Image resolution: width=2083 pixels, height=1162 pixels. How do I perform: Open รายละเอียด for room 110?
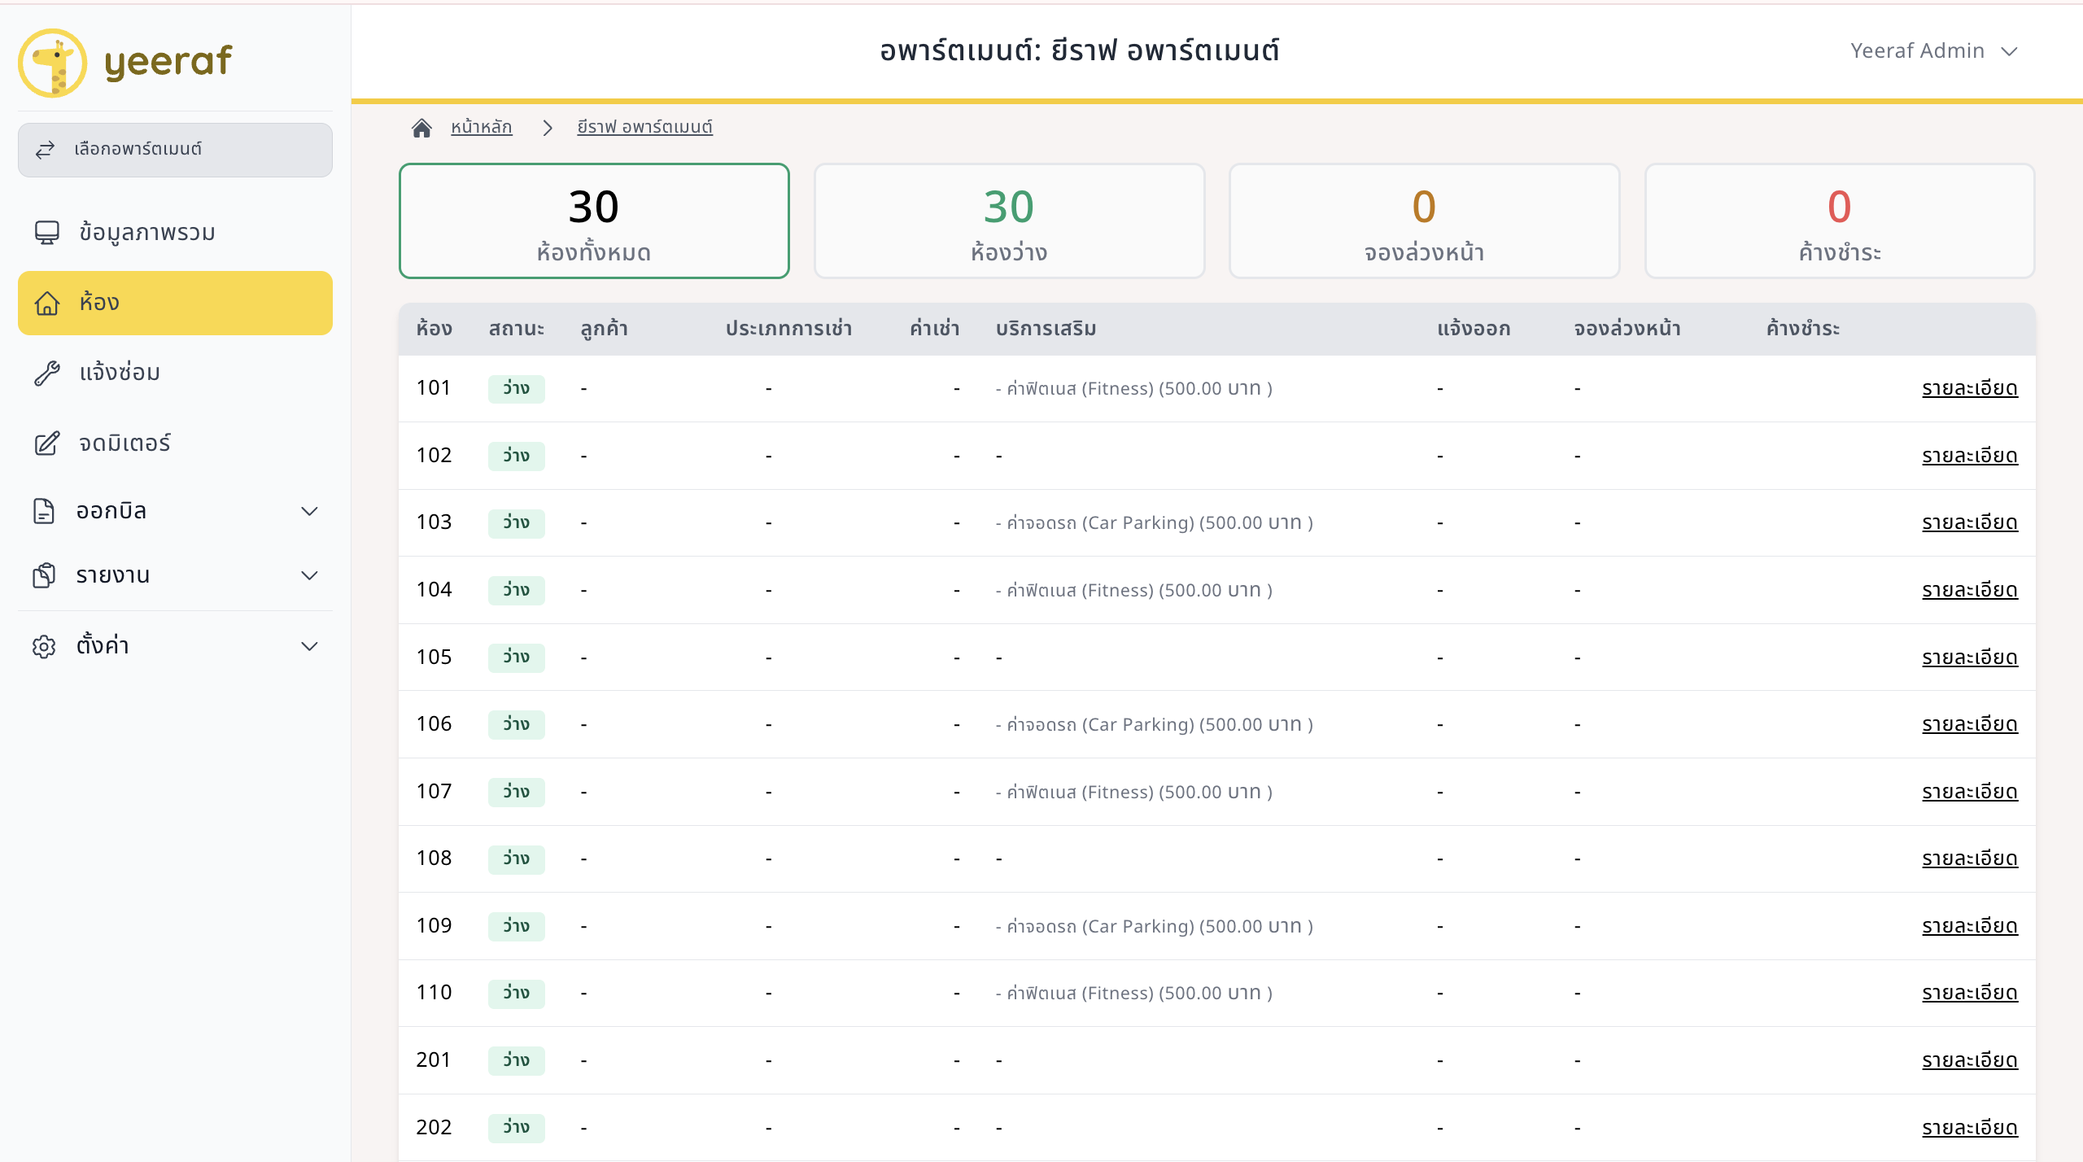point(1970,993)
